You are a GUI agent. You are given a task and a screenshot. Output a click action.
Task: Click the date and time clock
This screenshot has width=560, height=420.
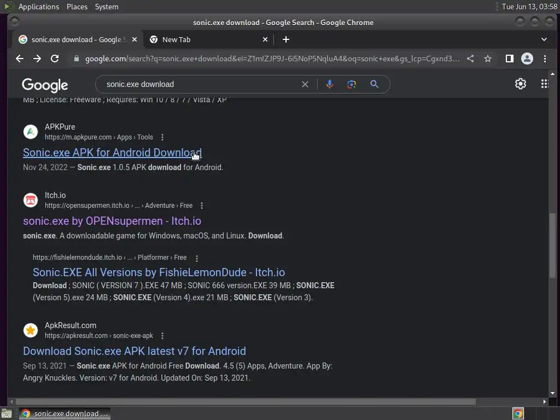coord(529,7)
